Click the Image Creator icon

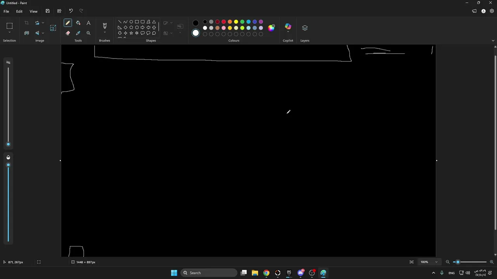point(53,28)
